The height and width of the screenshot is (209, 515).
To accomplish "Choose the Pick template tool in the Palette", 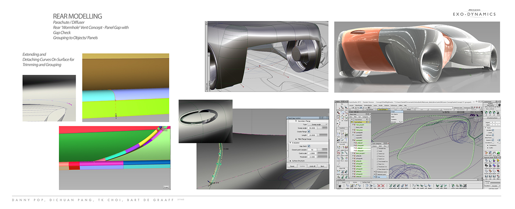I will [x=338, y=113].
